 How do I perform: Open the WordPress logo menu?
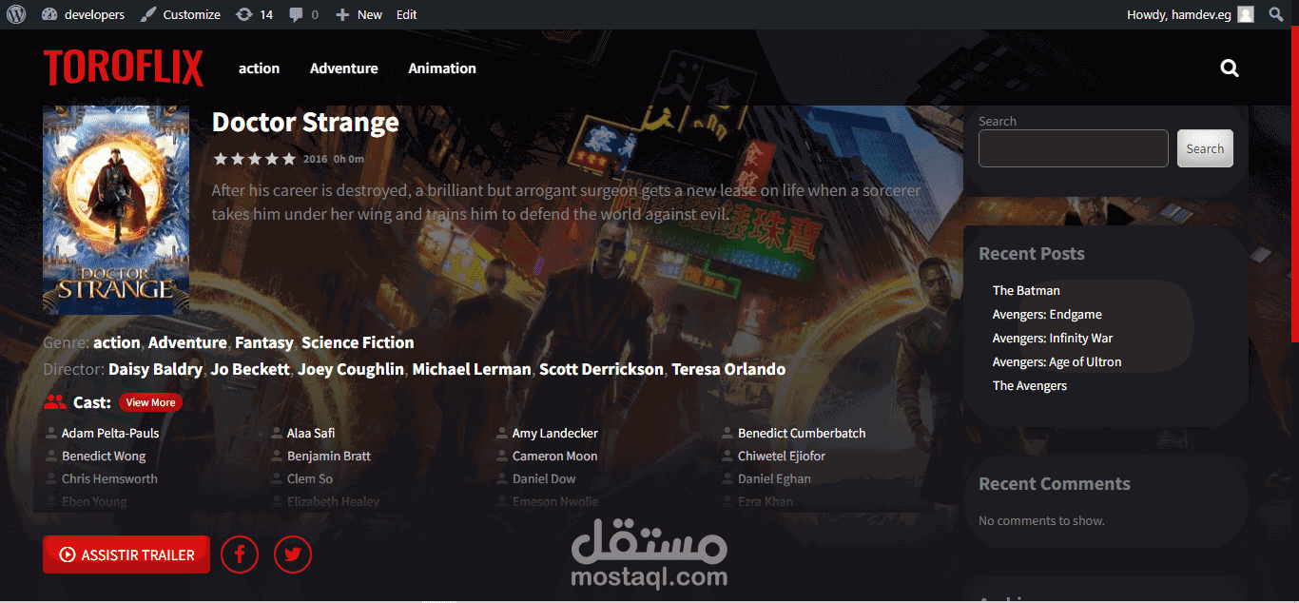click(16, 14)
